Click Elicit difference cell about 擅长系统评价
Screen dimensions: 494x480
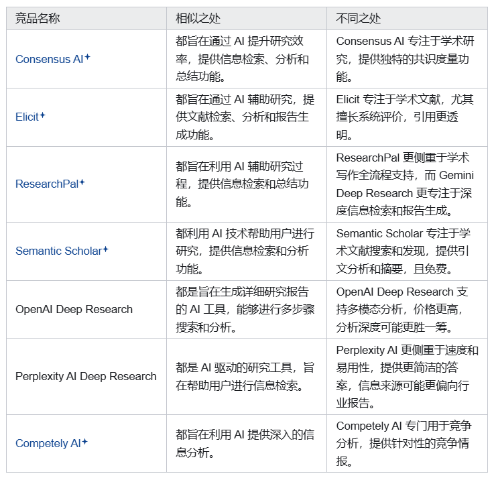[x=407, y=117]
